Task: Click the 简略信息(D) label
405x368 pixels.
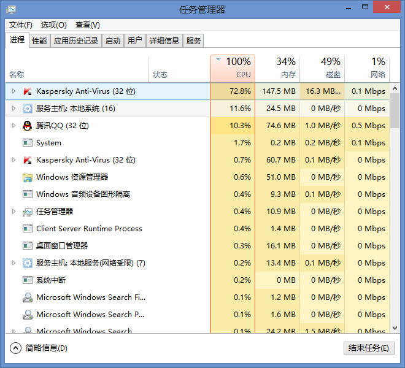Action: tap(47, 348)
